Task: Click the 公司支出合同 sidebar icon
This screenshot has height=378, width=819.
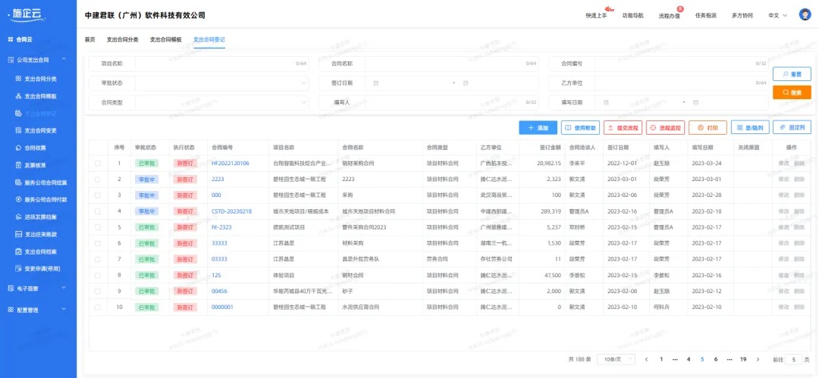Action: (x=11, y=60)
